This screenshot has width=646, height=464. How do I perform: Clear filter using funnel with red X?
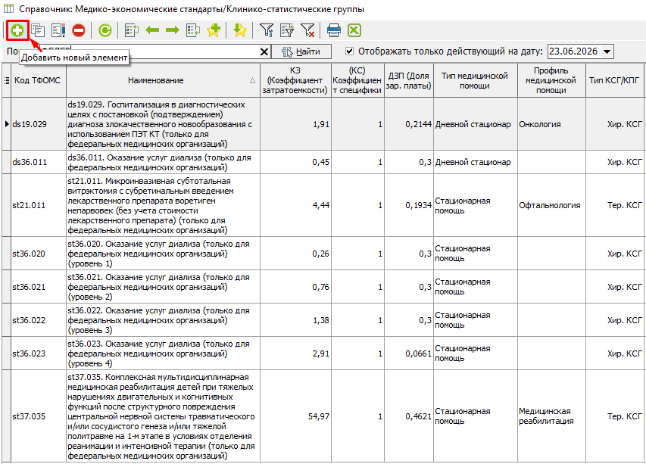tap(307, 30)
